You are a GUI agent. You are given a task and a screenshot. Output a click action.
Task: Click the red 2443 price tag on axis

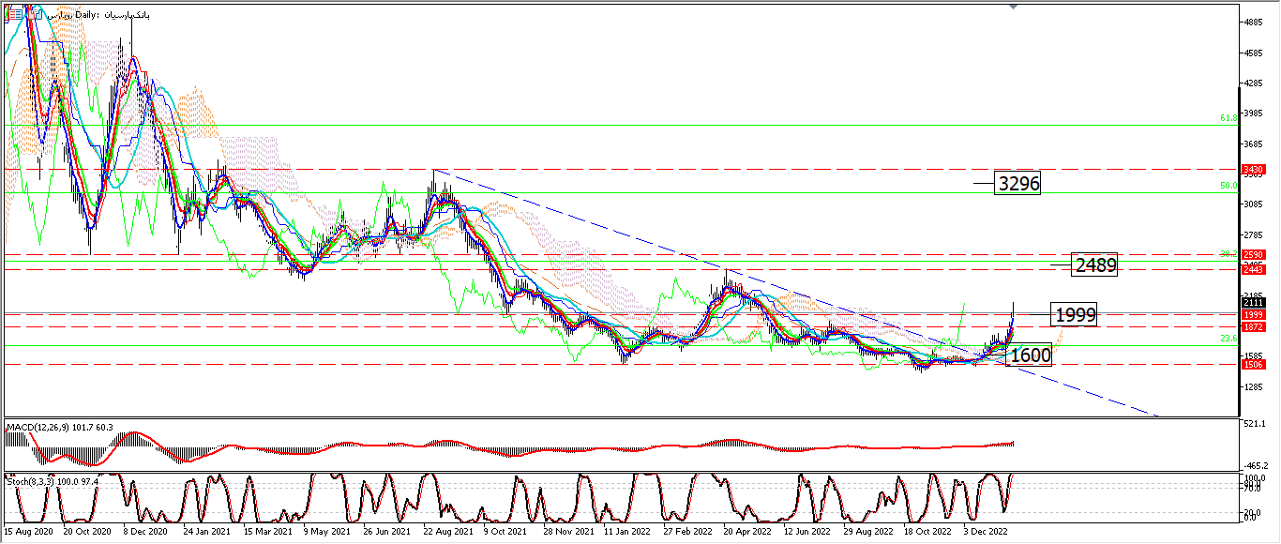[x=1254, y=270]
